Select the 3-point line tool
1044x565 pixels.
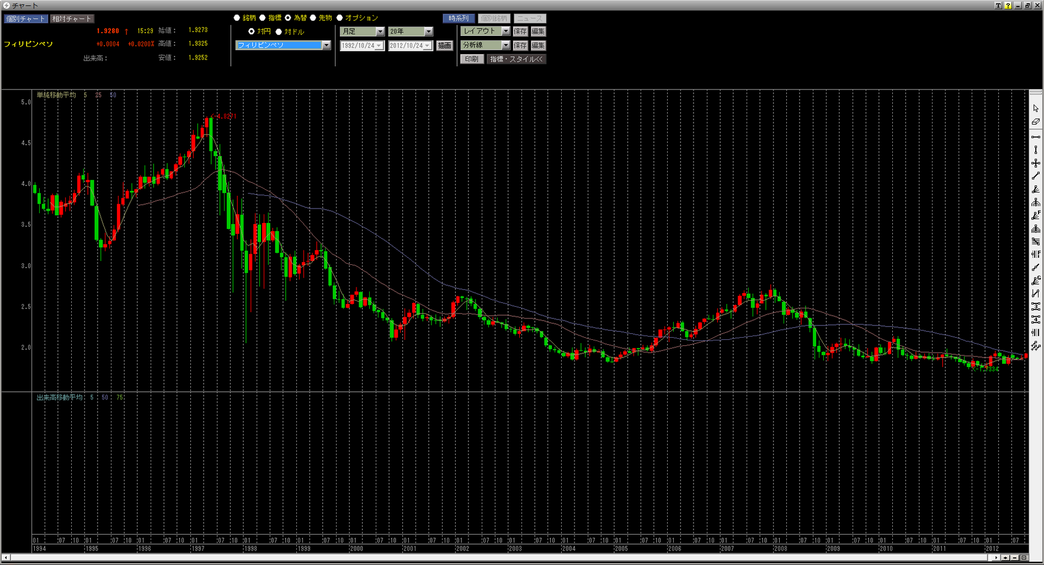pos(1036,306)
